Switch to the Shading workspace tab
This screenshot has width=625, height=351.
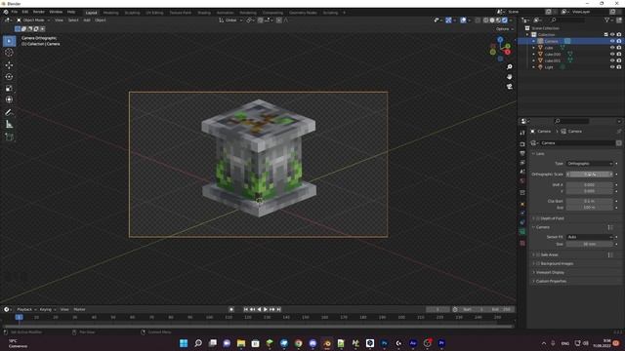point(204,13)
